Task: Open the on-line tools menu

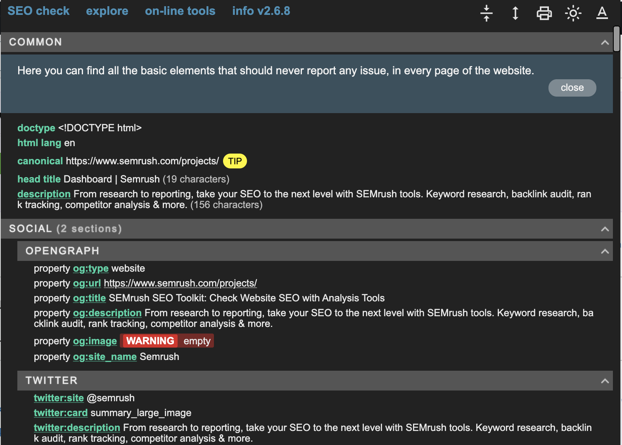Action: 180,11
